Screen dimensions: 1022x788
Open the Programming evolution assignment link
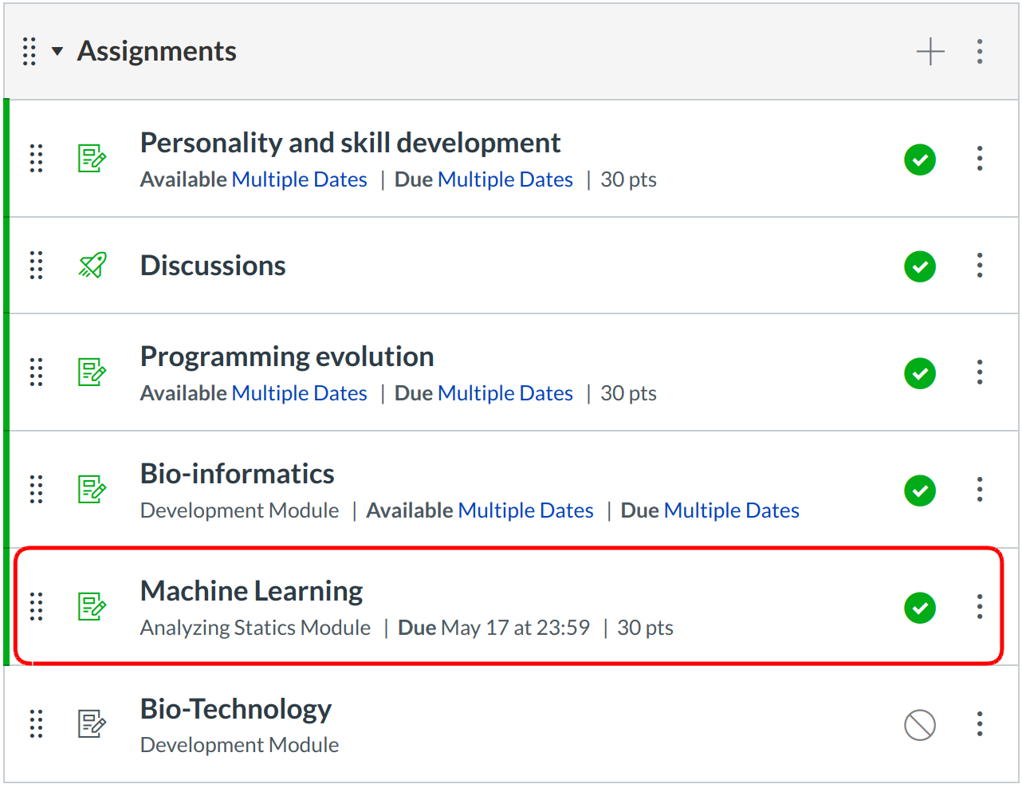[287, 357]
